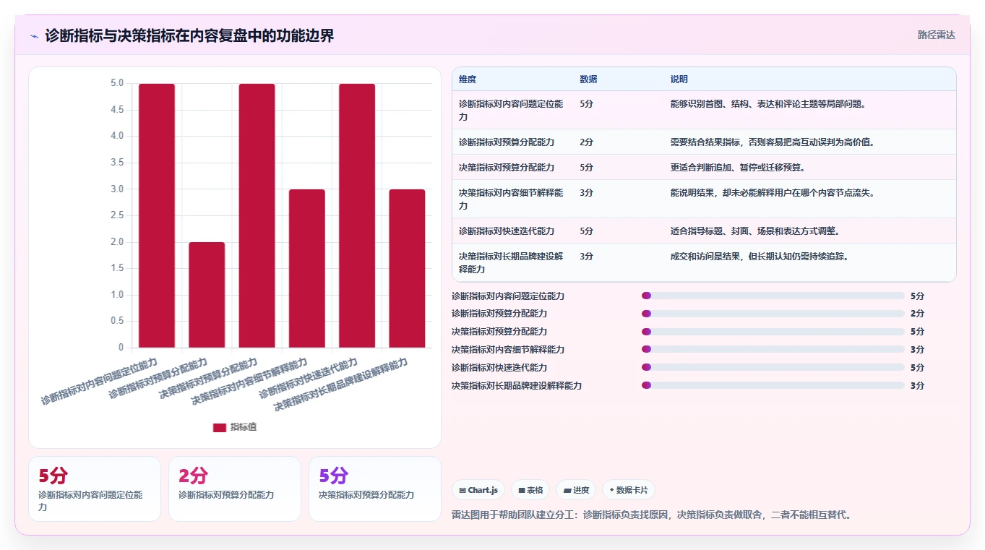Image resolution: width=985 pixels, height=550 pixels.
Task: Click the description 能说明结果，却未必能解释用户在哪个内容节点流失
Action: [773, 193]
